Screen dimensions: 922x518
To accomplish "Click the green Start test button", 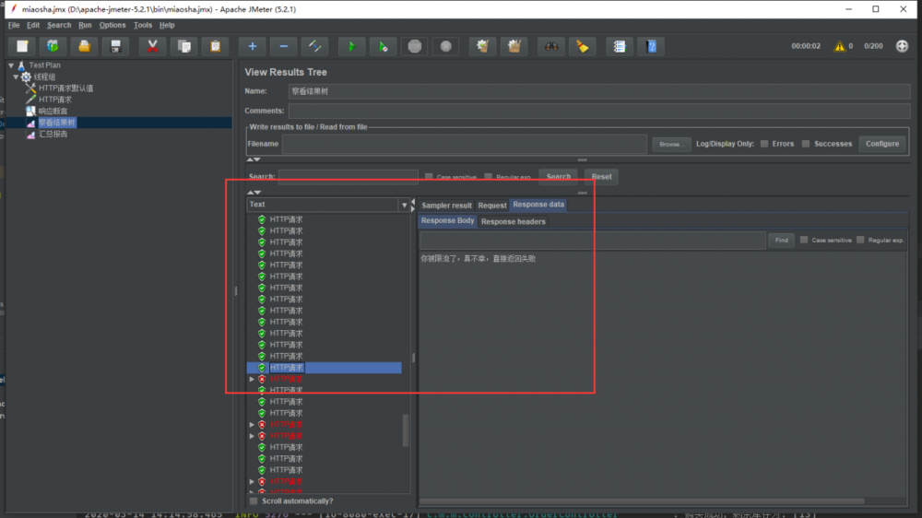I will pos(351,46).
